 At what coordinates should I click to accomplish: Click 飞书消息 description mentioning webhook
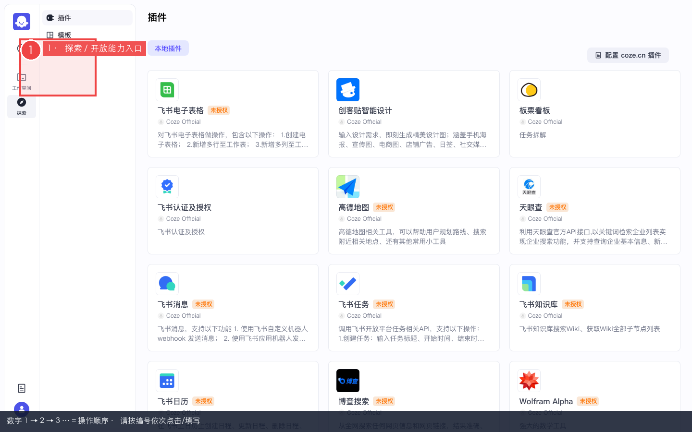[x=233, y=334]
